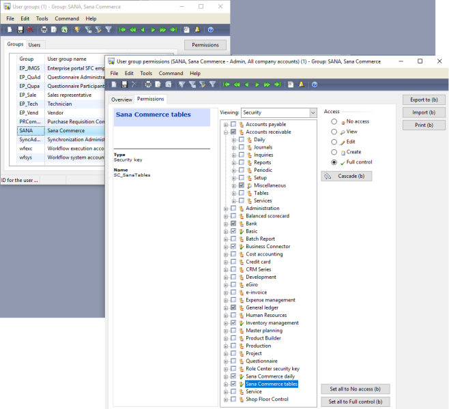Toggle the Miscellaneous checkbox

pos(242,185)
